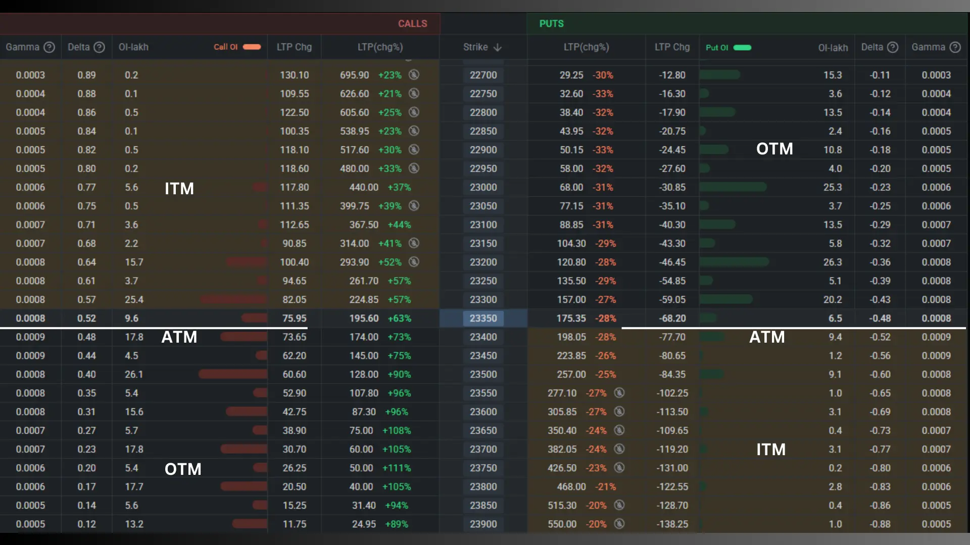Click the call price 195.60 +63%
The image size is (970, 545).
pyautogui.click(x=380, y=318)
